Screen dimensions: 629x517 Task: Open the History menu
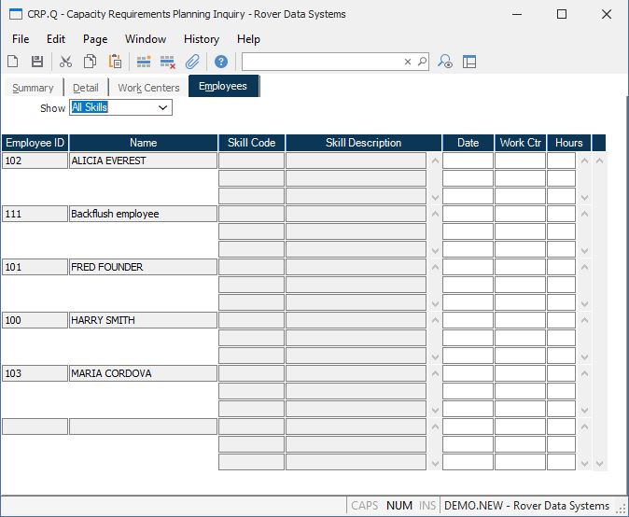pos(202,39)
